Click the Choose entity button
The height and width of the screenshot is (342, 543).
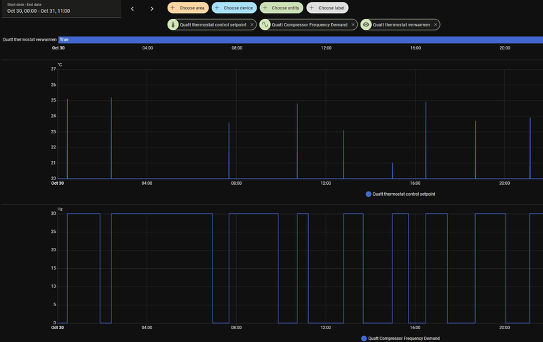(281, 7)
